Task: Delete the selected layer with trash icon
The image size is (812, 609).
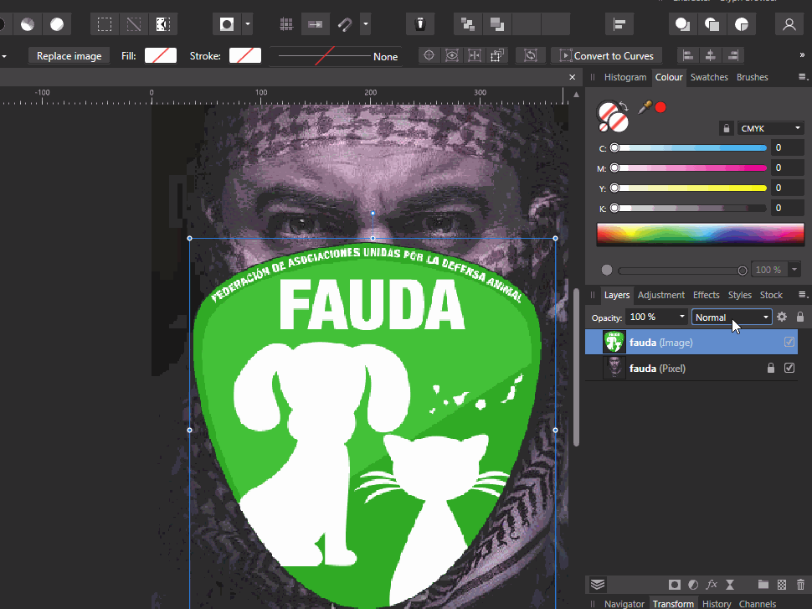Action: click(x=800, y=585)
